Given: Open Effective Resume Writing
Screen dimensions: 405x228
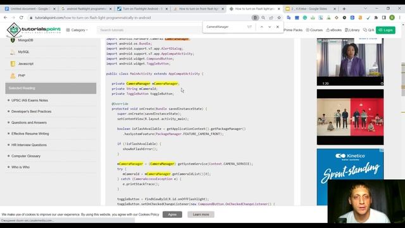Looking at the screenshot, I should coord(30,134).
